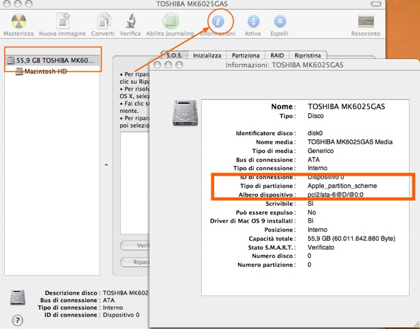Click the disk0 identifier value
The height and width of the screenshot is (329, 420).
pos(315,133)
